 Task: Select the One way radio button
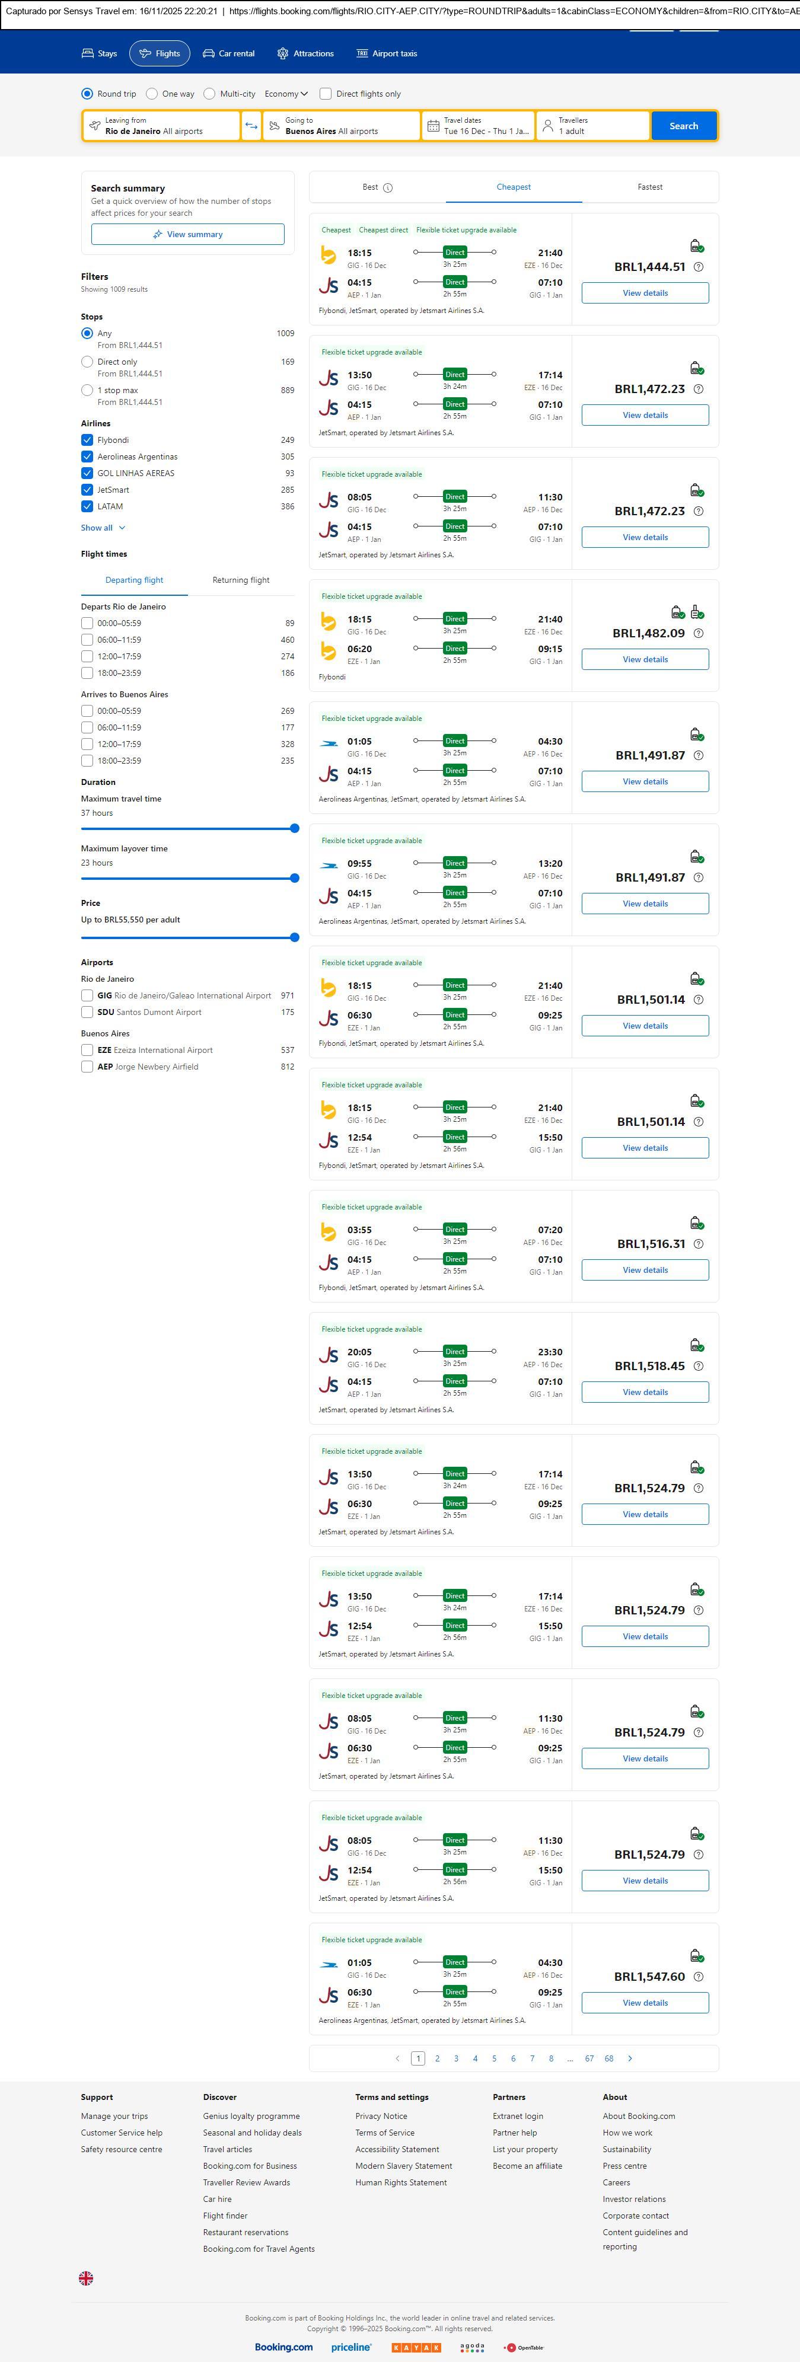(152, 94)
